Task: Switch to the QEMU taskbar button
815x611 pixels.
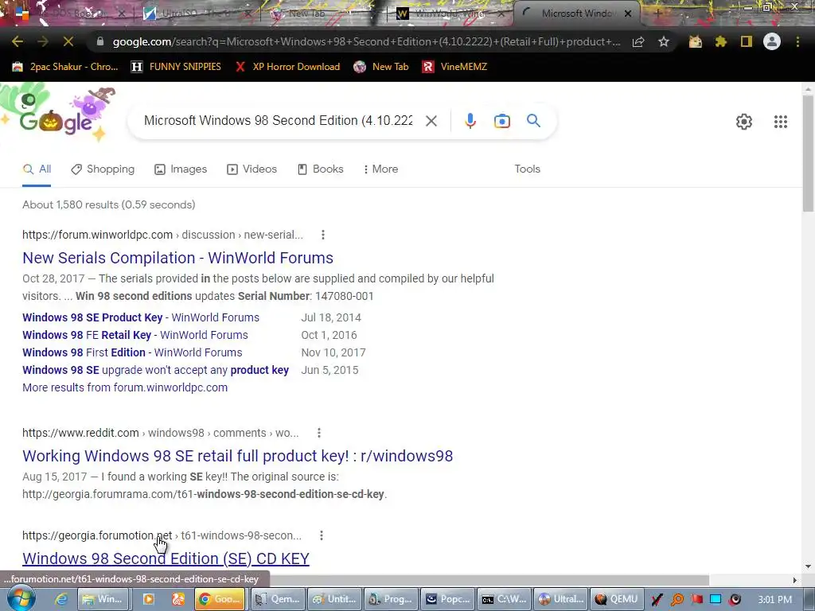Action: point(617,599)
